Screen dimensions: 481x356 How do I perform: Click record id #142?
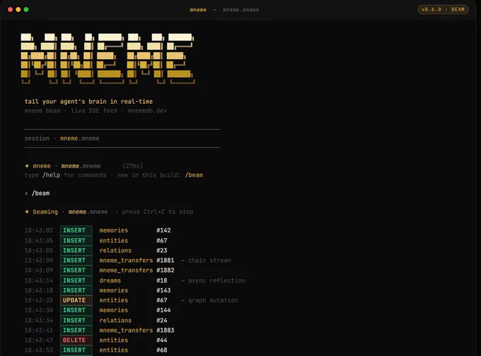click(x=163, y=230)
